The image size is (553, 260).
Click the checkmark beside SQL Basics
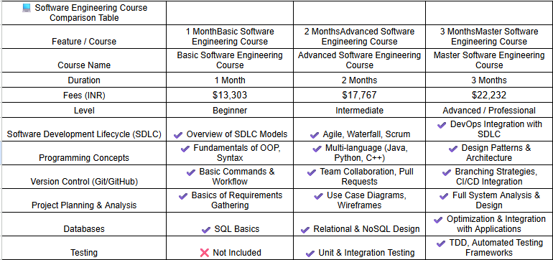[x=206, y=229]
